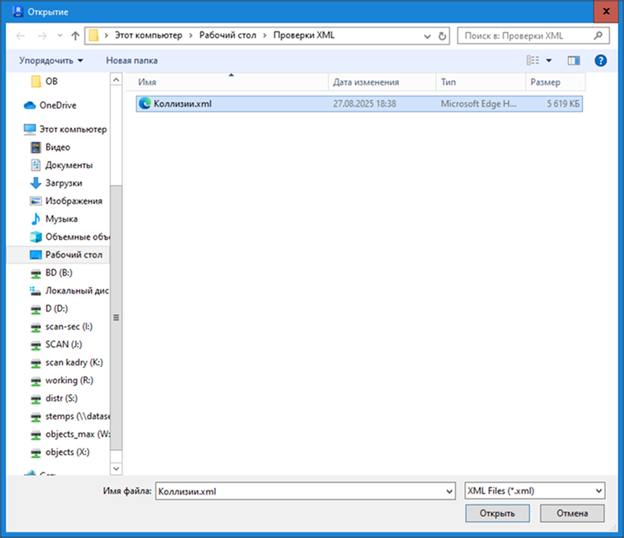Select the Загрузки folder in sidebar
This screenshot has height=538, width=624.
[x=64, y=183]
